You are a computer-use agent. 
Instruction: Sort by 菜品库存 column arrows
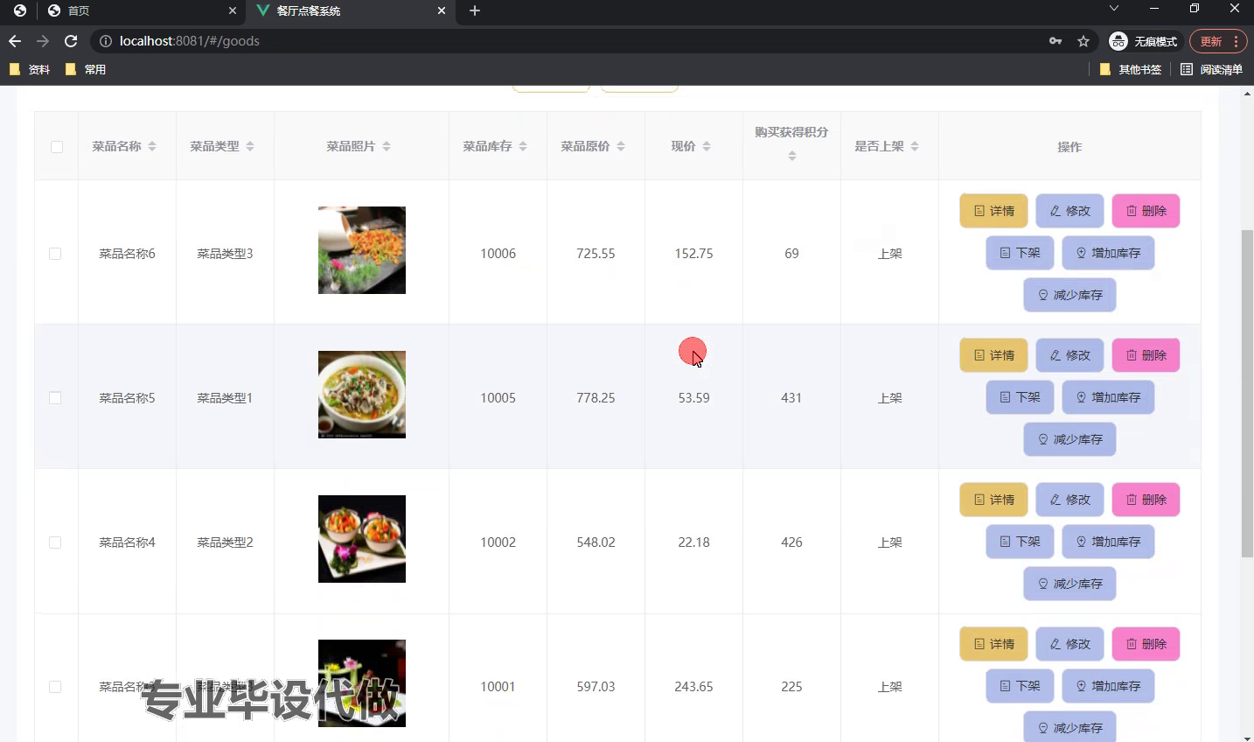[x=523, y=147]
